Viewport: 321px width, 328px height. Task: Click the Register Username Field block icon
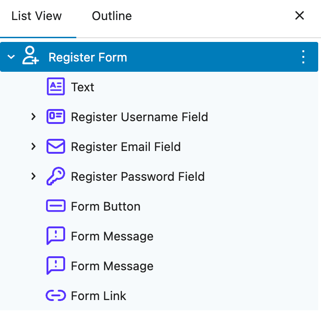click(x=56, y=117)
